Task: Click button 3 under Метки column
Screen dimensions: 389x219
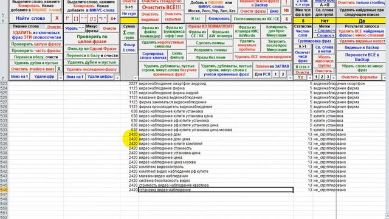Action: pyautogui.click(x=328, y=77)
